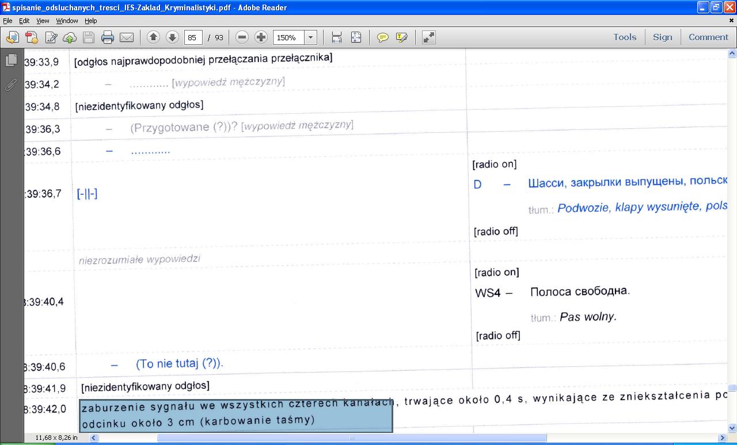Open the Edit menu

tap(24, 21)
